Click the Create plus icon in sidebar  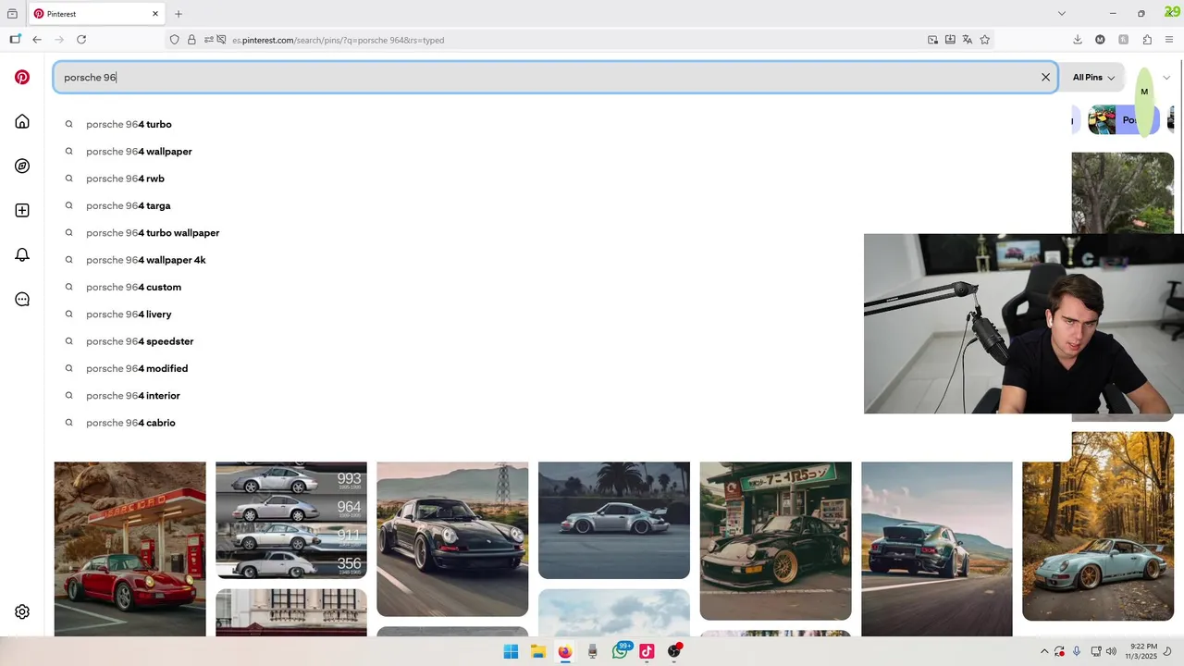[22, 211]
